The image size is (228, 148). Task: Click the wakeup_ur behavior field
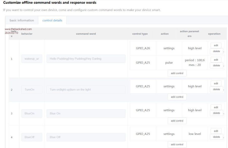click(x=32, y=59)
